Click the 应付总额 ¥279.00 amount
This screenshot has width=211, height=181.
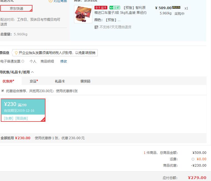pyautogui.click(x=197, y=178)
